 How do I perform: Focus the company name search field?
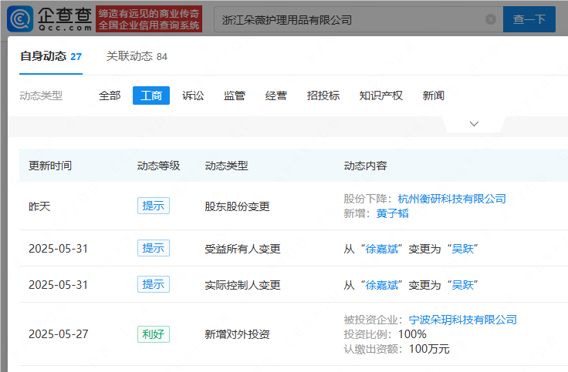coord(358,19)
